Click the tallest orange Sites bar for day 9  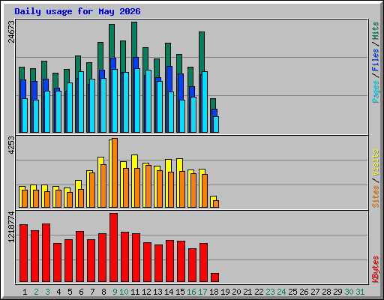[115, 172]
